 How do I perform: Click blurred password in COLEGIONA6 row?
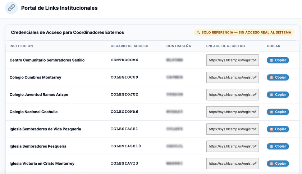point(174,112)
